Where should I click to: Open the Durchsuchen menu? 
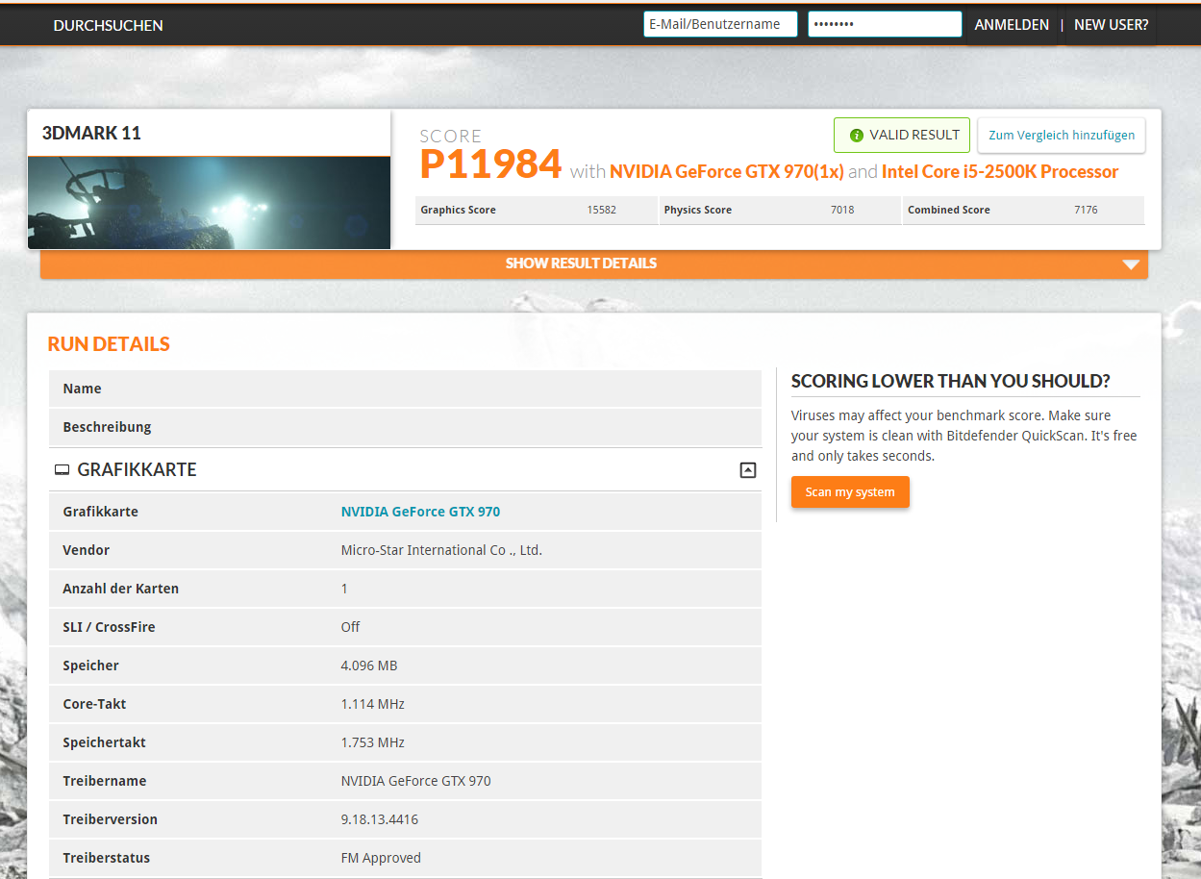pos(108,25)
